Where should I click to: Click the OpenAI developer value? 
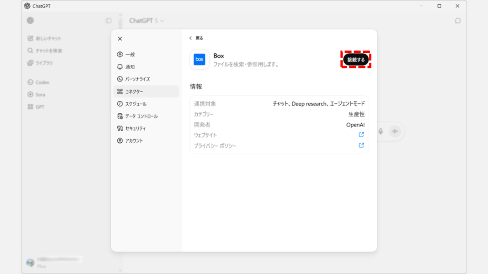(356, 125)
